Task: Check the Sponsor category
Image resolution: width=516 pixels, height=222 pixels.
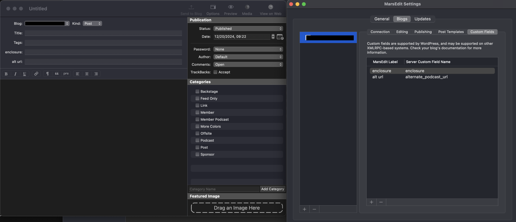Action: pos(197,154)
